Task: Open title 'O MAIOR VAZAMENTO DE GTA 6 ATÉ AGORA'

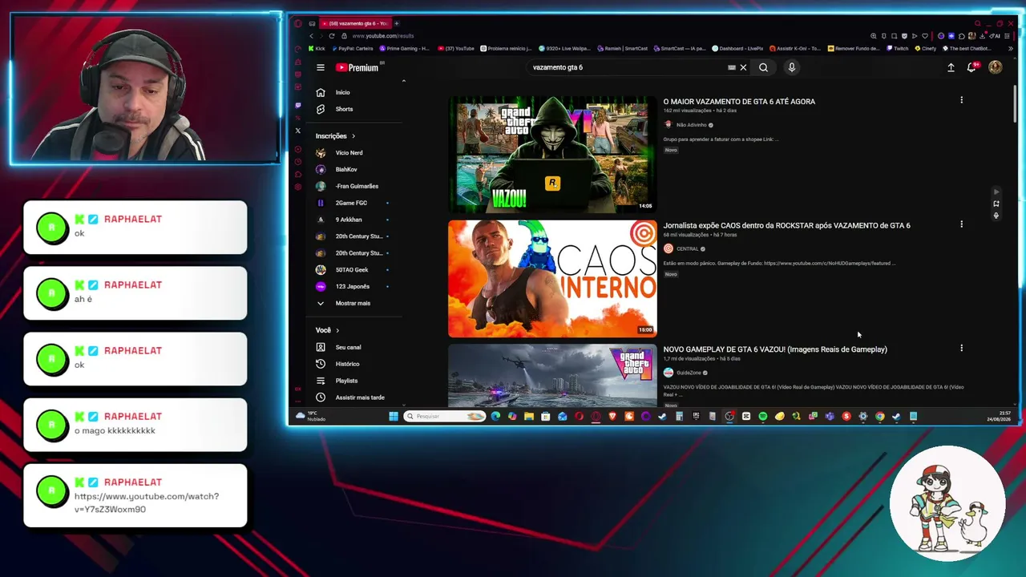Action: pos(739,102)
